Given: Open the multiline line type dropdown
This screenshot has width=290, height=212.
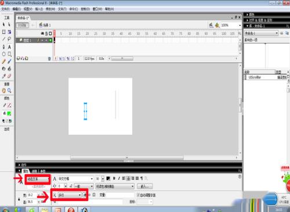Looking at the screenshot, I should click(x=70, y=195).
